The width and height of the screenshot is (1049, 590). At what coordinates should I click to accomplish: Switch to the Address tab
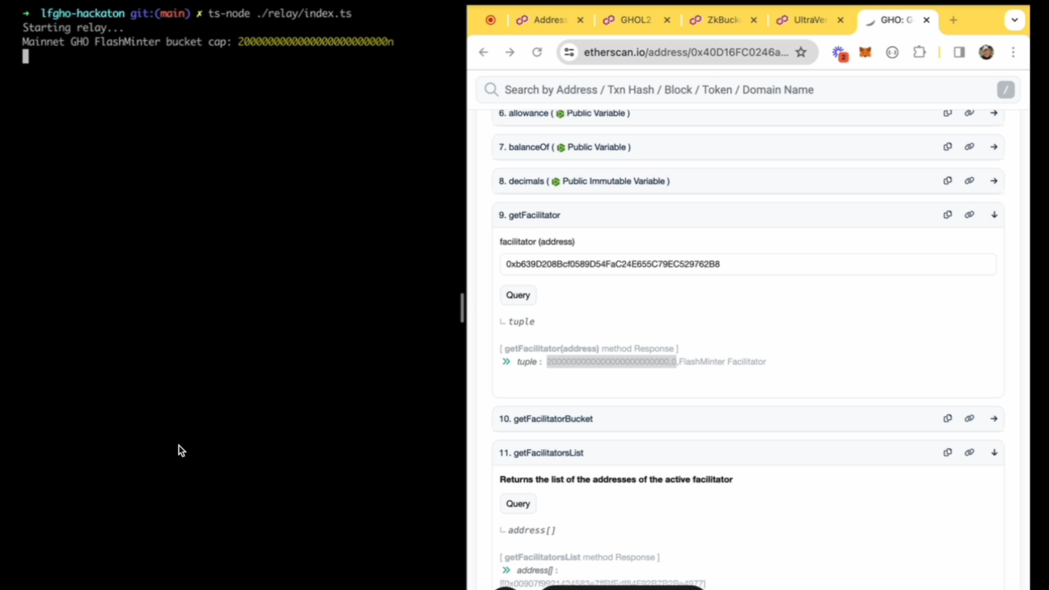550,20
